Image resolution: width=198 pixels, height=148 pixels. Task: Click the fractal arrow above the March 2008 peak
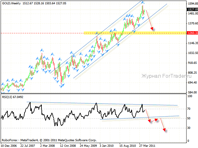point(41,49)
